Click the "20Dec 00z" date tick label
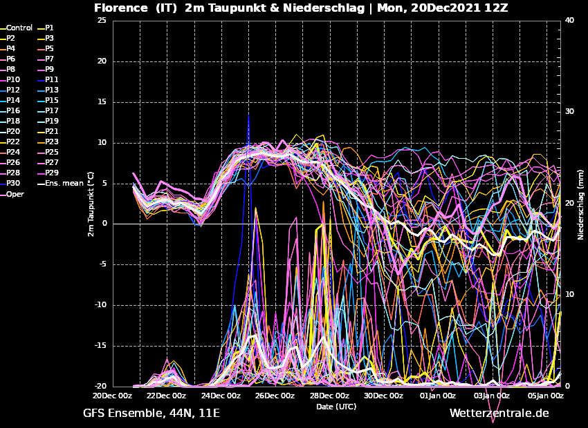The image size is (588, 428). 113,396
